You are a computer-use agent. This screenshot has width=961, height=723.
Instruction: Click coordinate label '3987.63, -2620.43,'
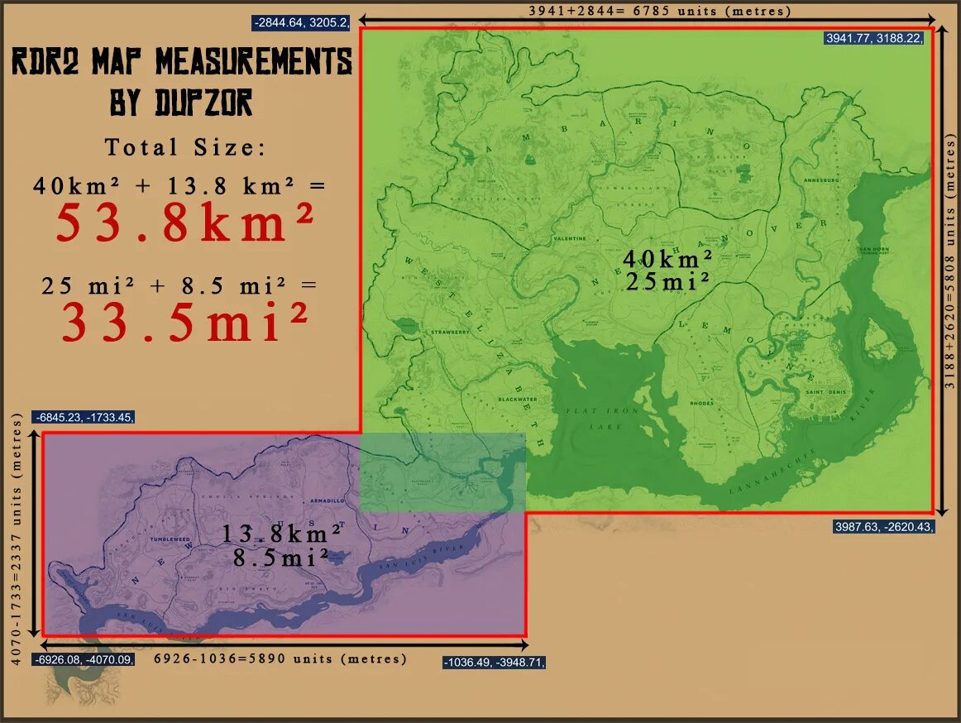[x=883, y=527]
